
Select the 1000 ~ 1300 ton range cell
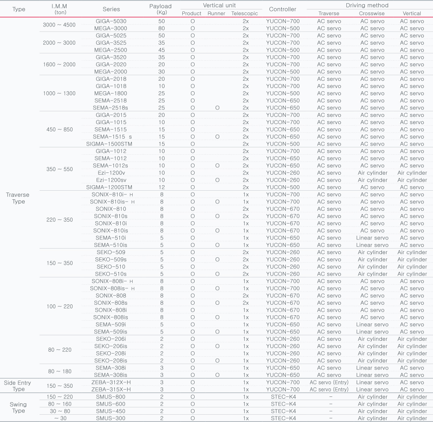point(59,93)
